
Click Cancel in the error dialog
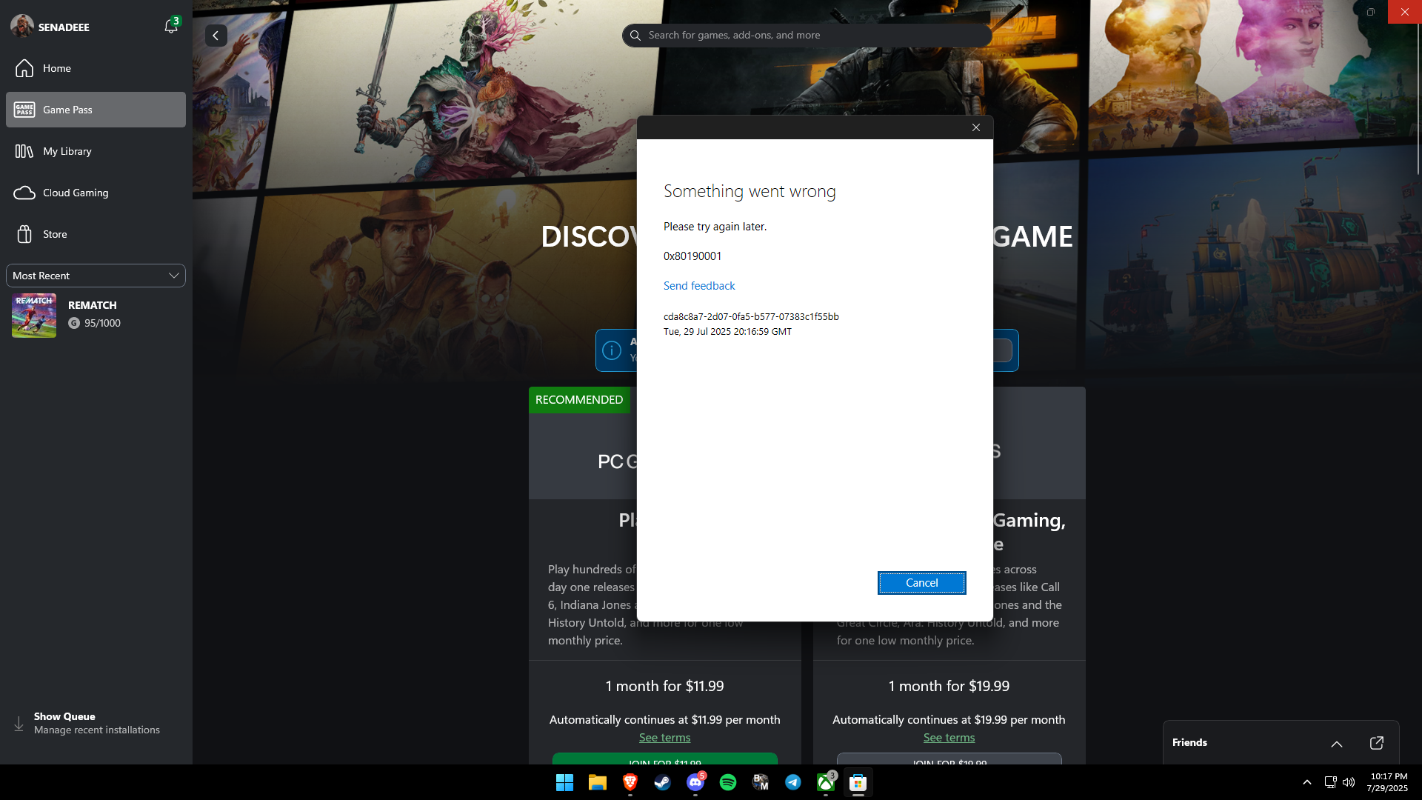click(x=922, y=583)
